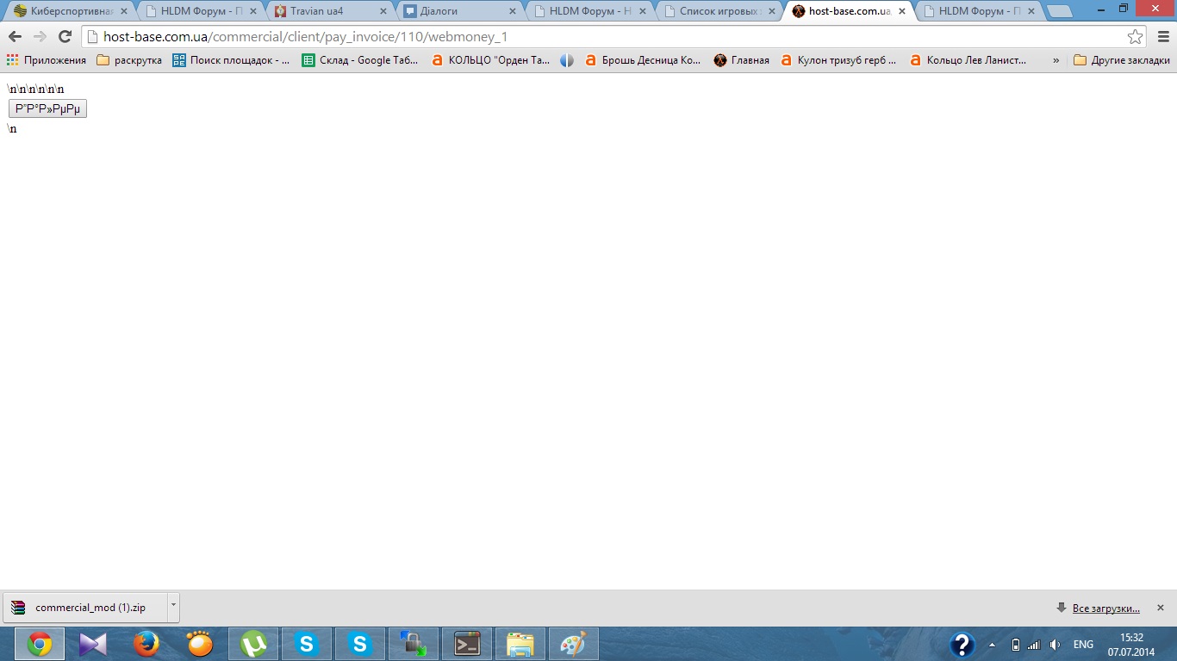Open the Приложения apps shortcut
The height and width of the screenshot is (661, 1177).
coord(47,60)
